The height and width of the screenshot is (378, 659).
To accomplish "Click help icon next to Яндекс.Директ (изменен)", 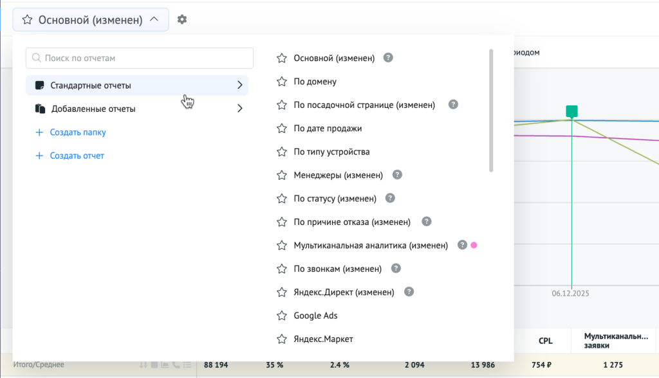I will click(409, 292).
